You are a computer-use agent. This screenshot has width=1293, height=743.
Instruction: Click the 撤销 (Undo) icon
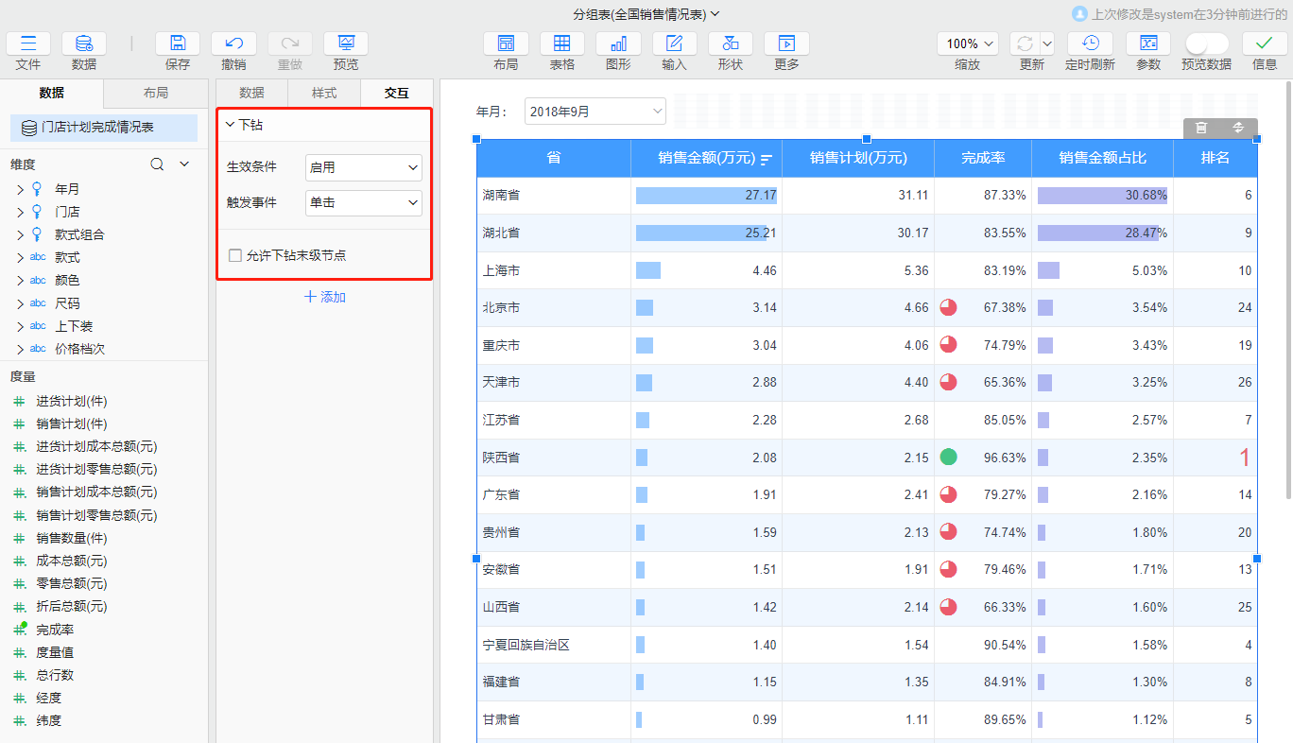[233, 43]
